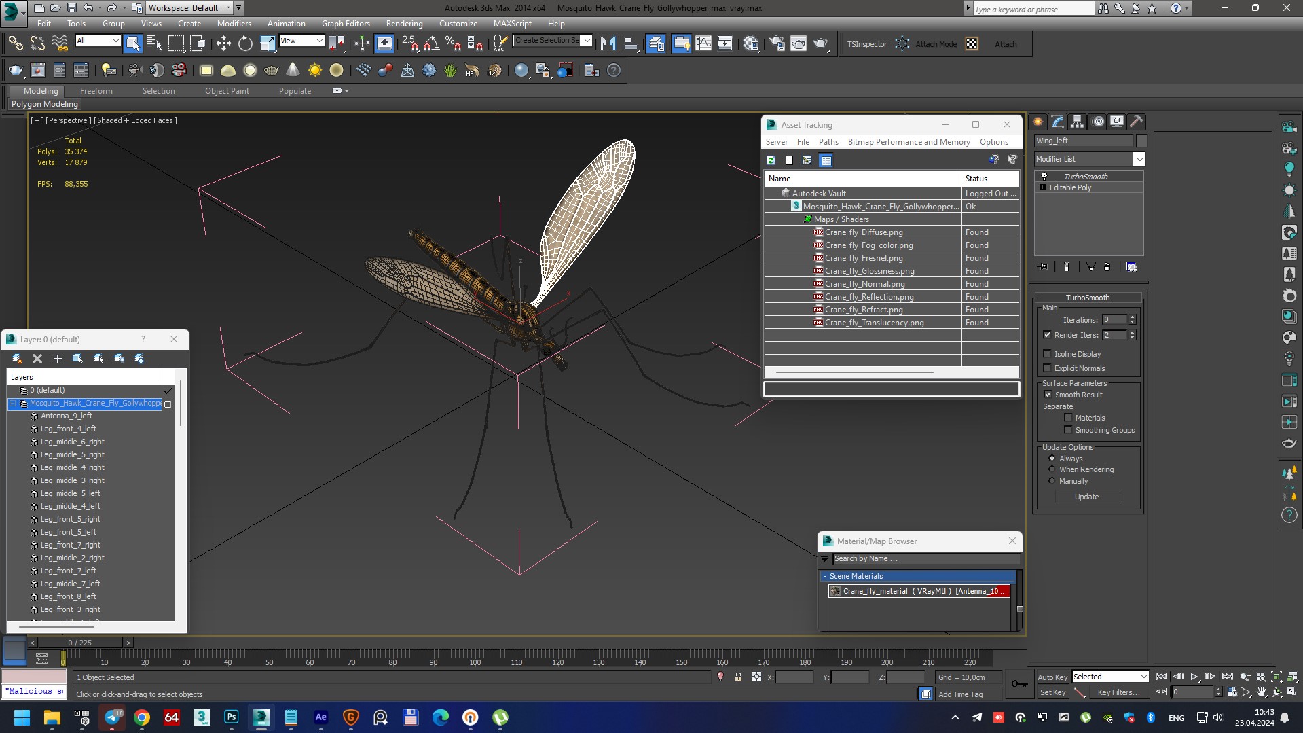
Task: Refresh the Asset Tracking list
Action: pos(771,160)
